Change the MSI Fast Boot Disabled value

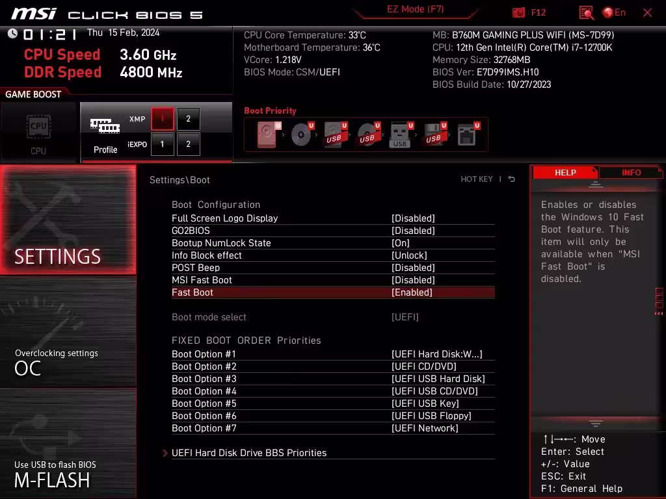click(x=413, y=279)
